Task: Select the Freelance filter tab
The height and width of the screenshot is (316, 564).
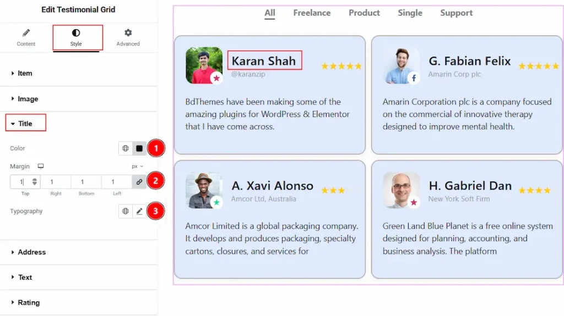Action: pos(312,13)
